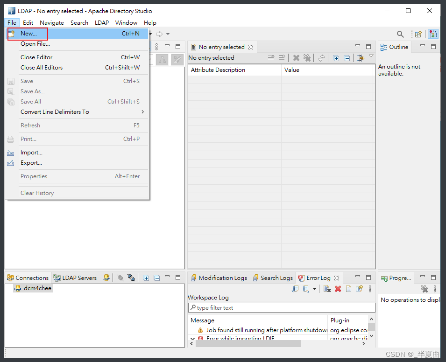This screenshot has height=362, width=446.
Task: Open the Help menu
Action: point(150,23)
